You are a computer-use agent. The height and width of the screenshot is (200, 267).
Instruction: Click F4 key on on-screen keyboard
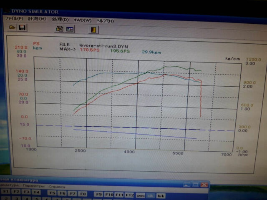(36, 192)
